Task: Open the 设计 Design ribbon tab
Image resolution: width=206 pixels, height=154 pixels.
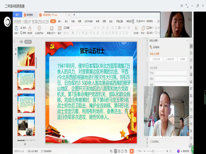Action: pos(66,21)
